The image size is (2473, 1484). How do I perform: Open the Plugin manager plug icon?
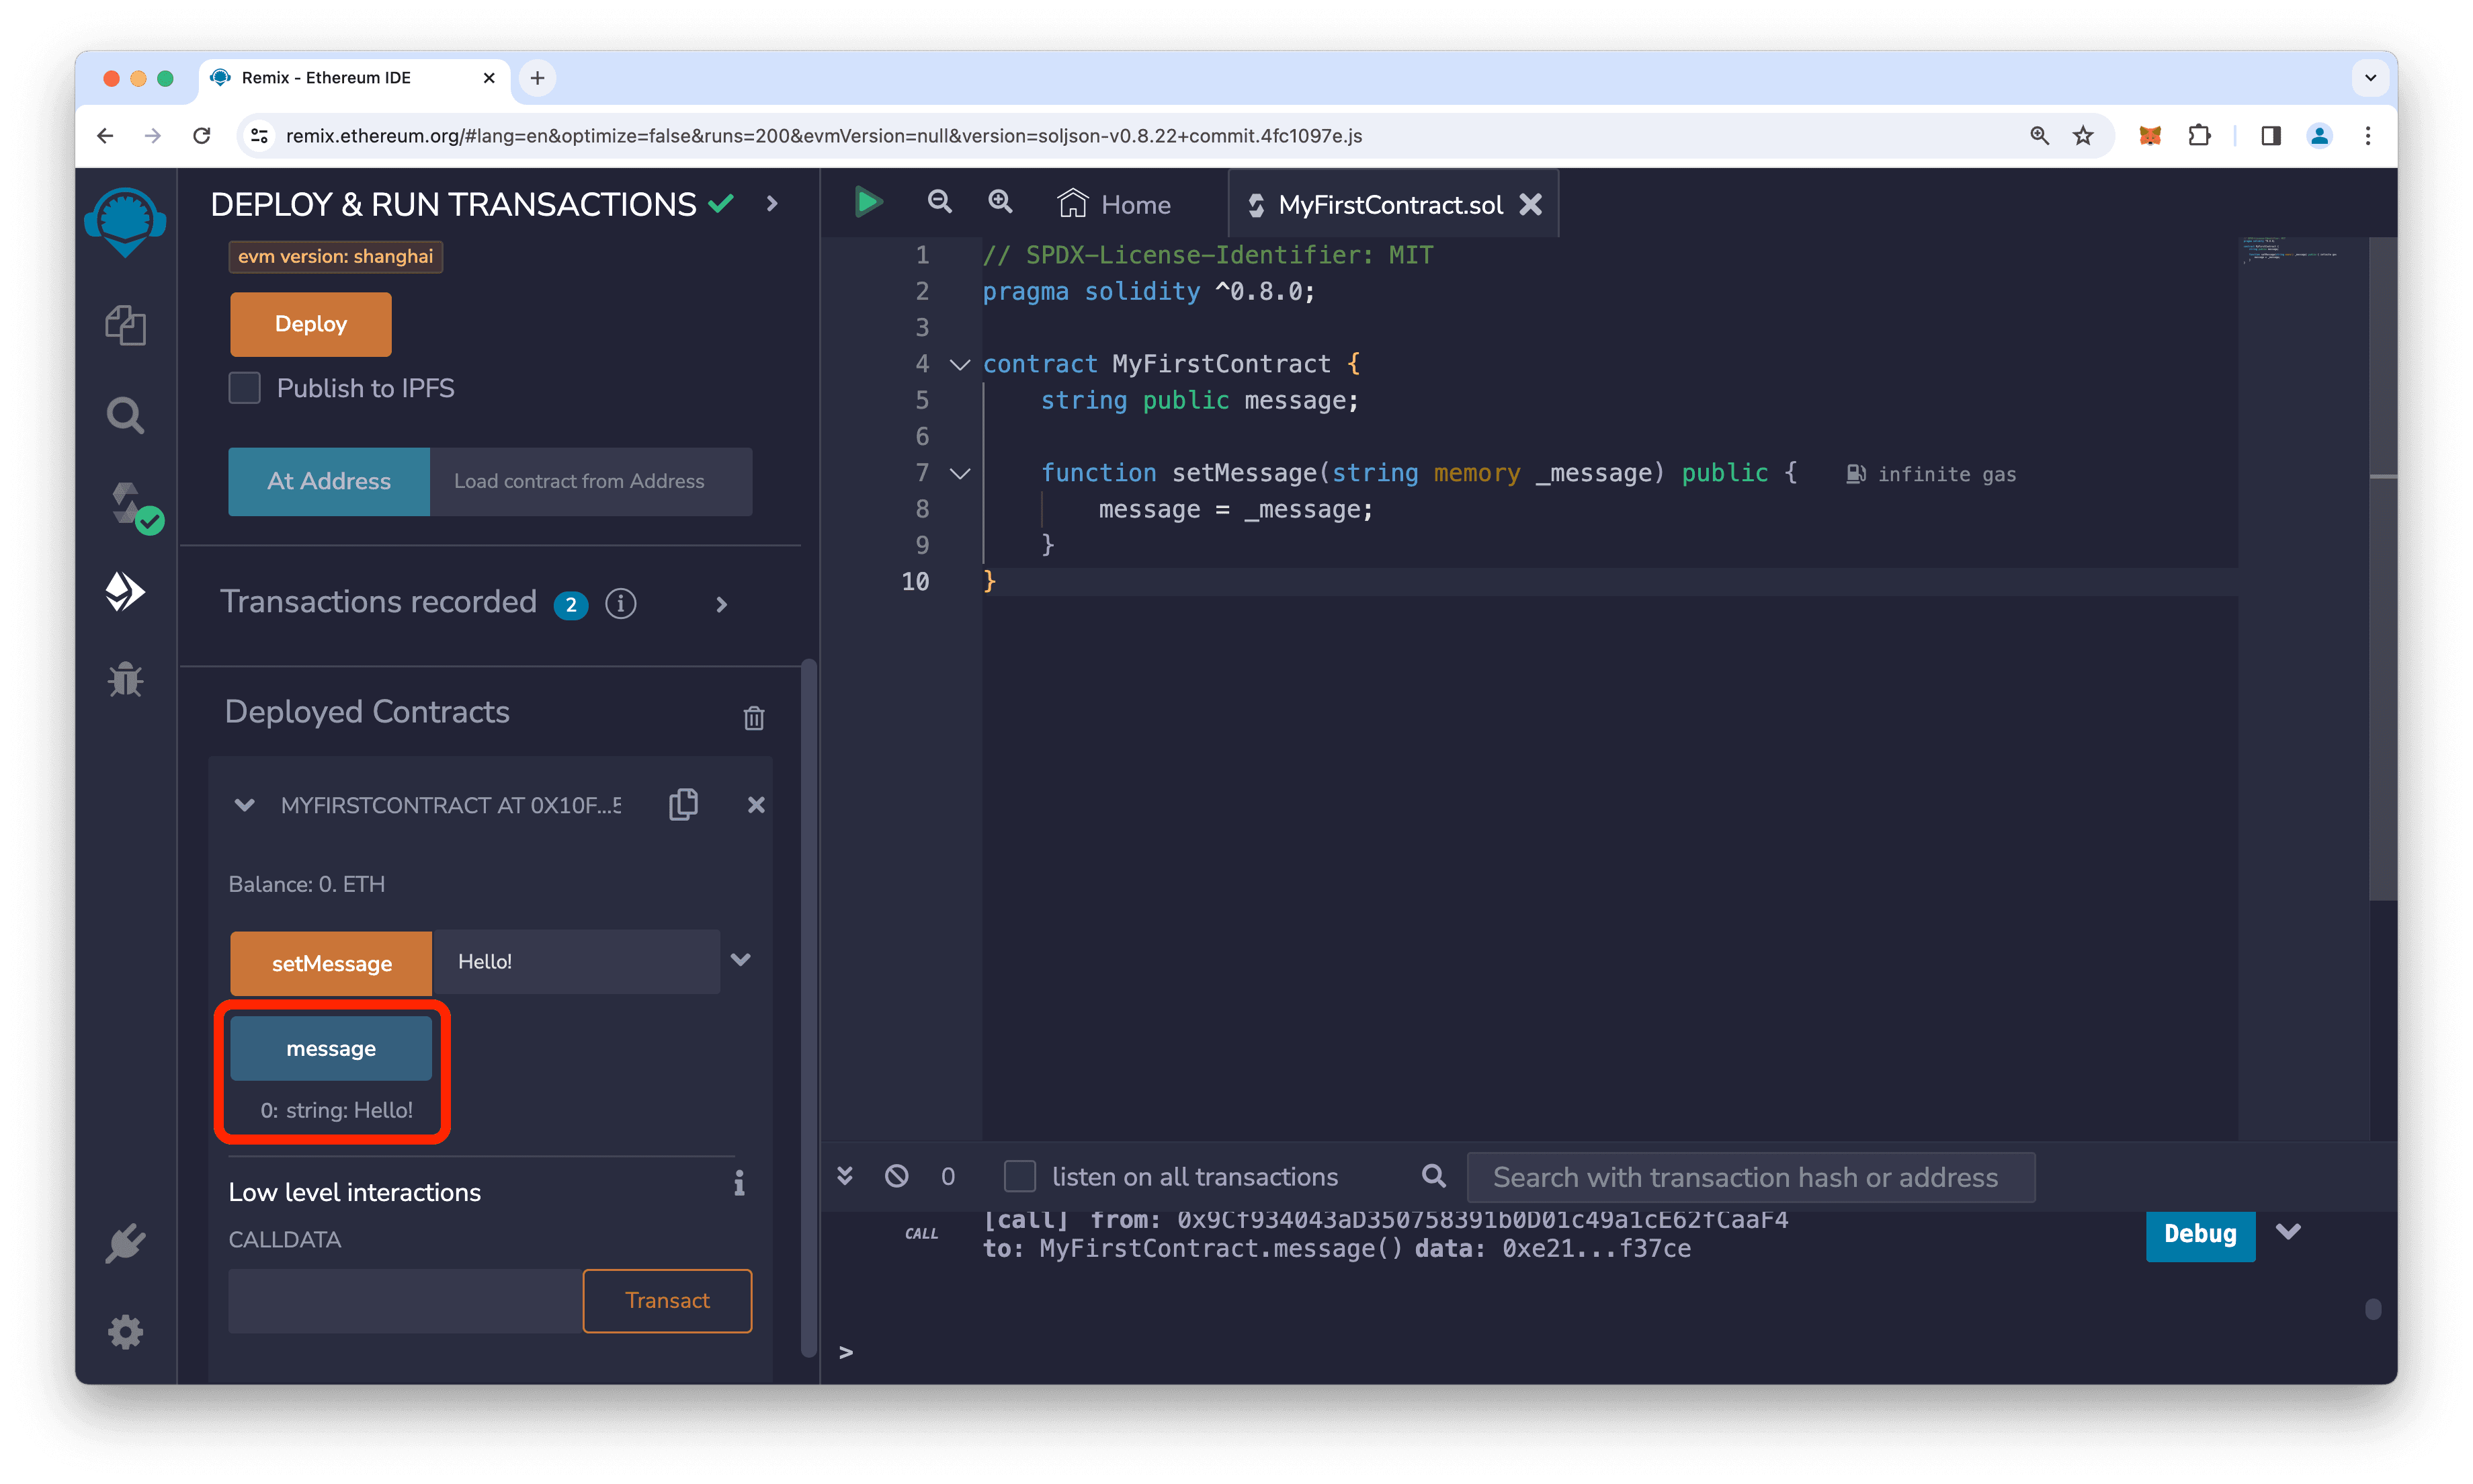click(x=125, y=1243)
